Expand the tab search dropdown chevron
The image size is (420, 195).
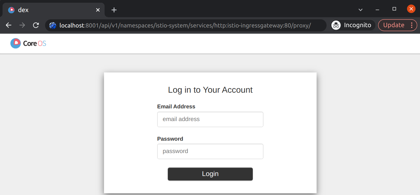(x=360, y=10)
